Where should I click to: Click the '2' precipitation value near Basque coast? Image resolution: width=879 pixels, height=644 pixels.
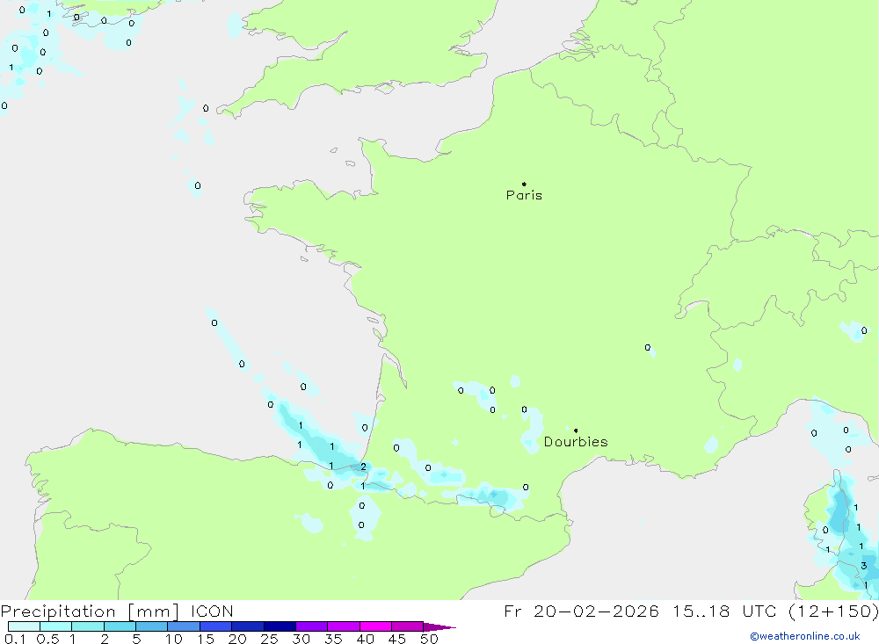click(363, 467)
